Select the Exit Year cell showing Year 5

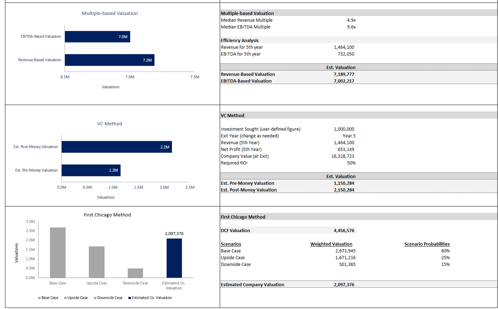[x=349, y=136]
